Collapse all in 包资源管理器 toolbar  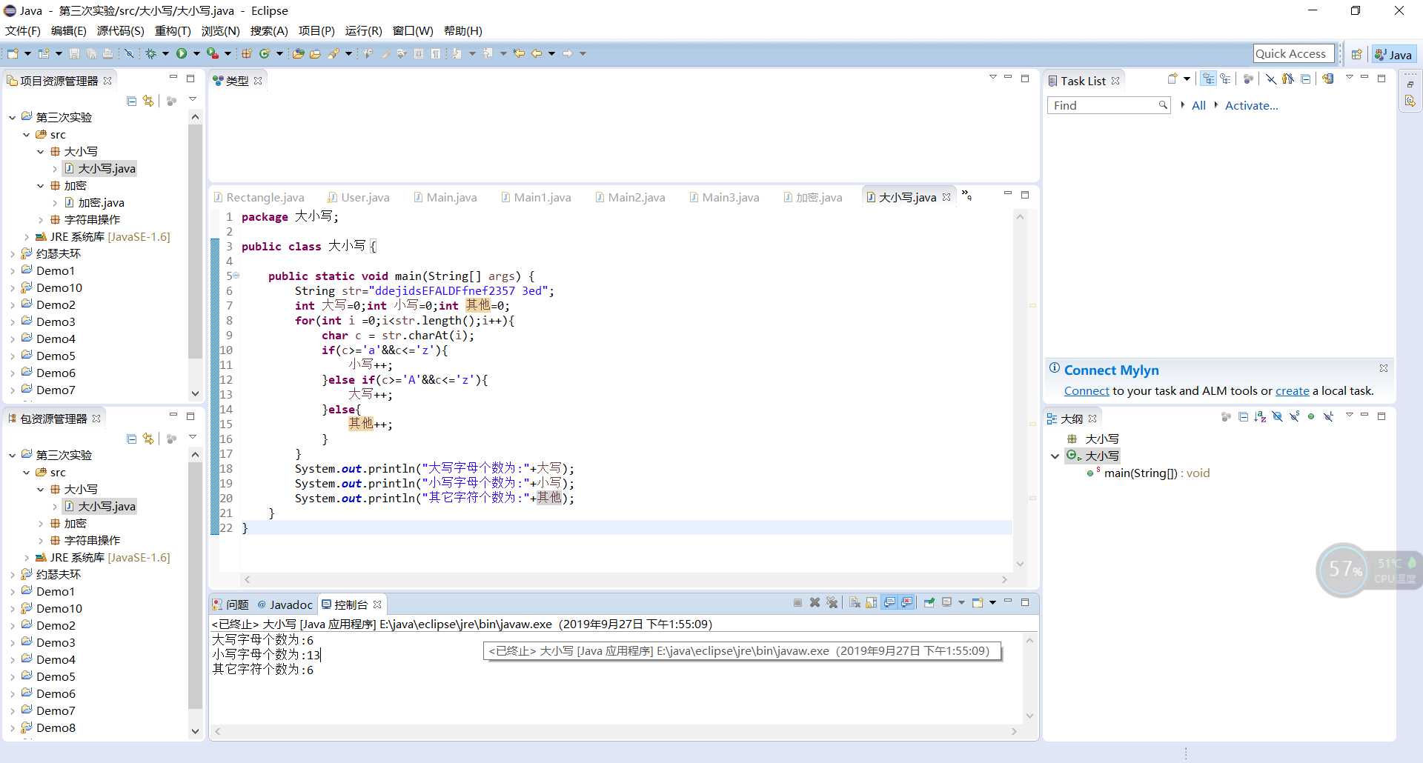(131, 439)
